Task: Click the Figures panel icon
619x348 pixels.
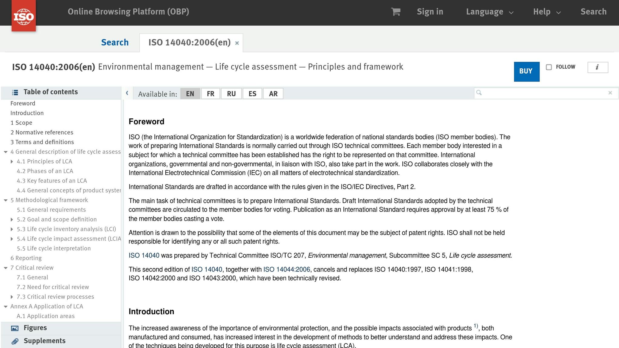Action: tap(15, 328)
